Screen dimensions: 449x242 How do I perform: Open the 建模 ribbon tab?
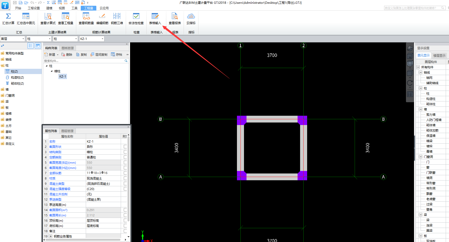click(x=49, y=8)
